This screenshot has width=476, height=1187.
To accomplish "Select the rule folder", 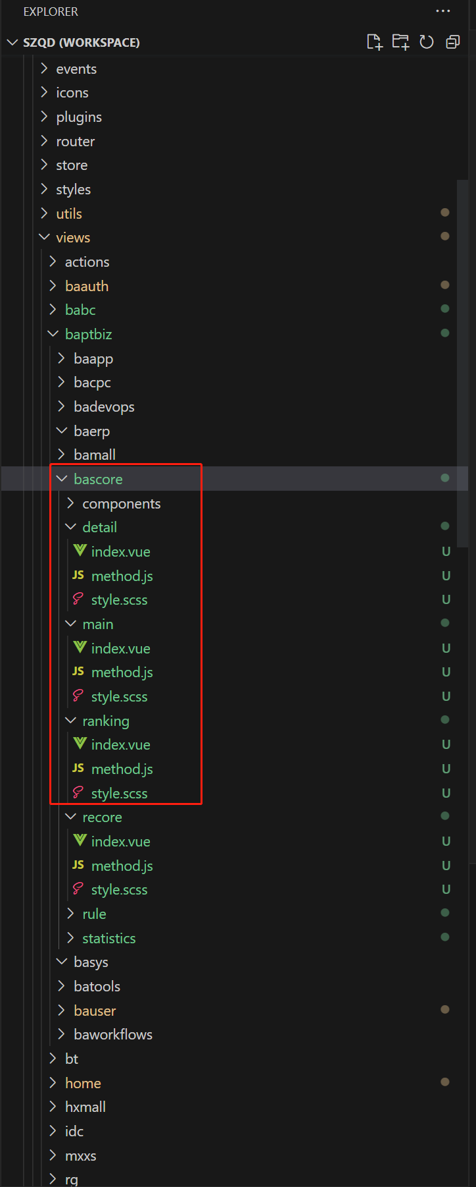I will [94, 914].
